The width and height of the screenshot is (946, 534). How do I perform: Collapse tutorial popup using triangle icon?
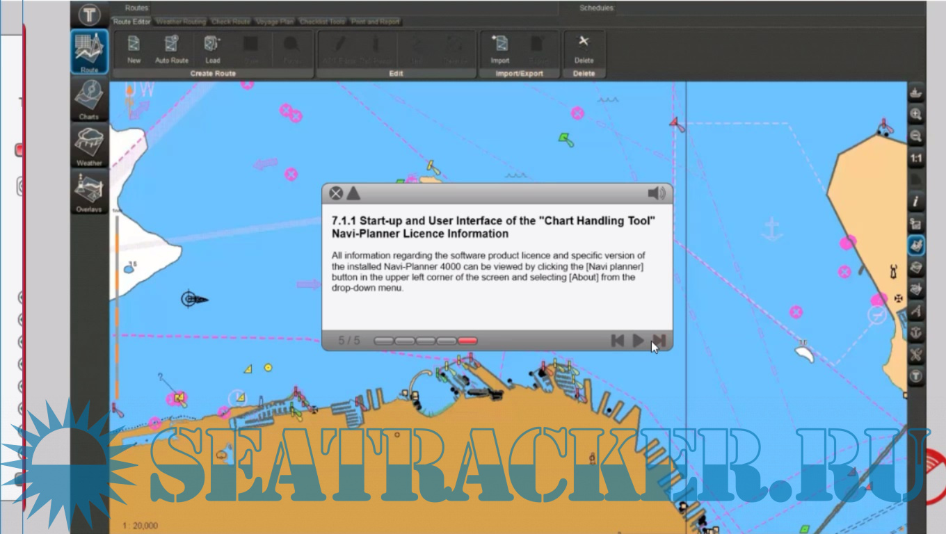[x=353, y=193]
